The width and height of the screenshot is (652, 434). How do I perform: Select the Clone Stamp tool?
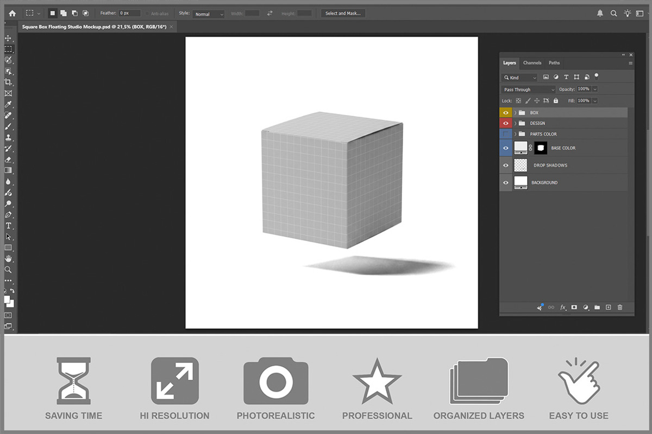click(8, 138)
